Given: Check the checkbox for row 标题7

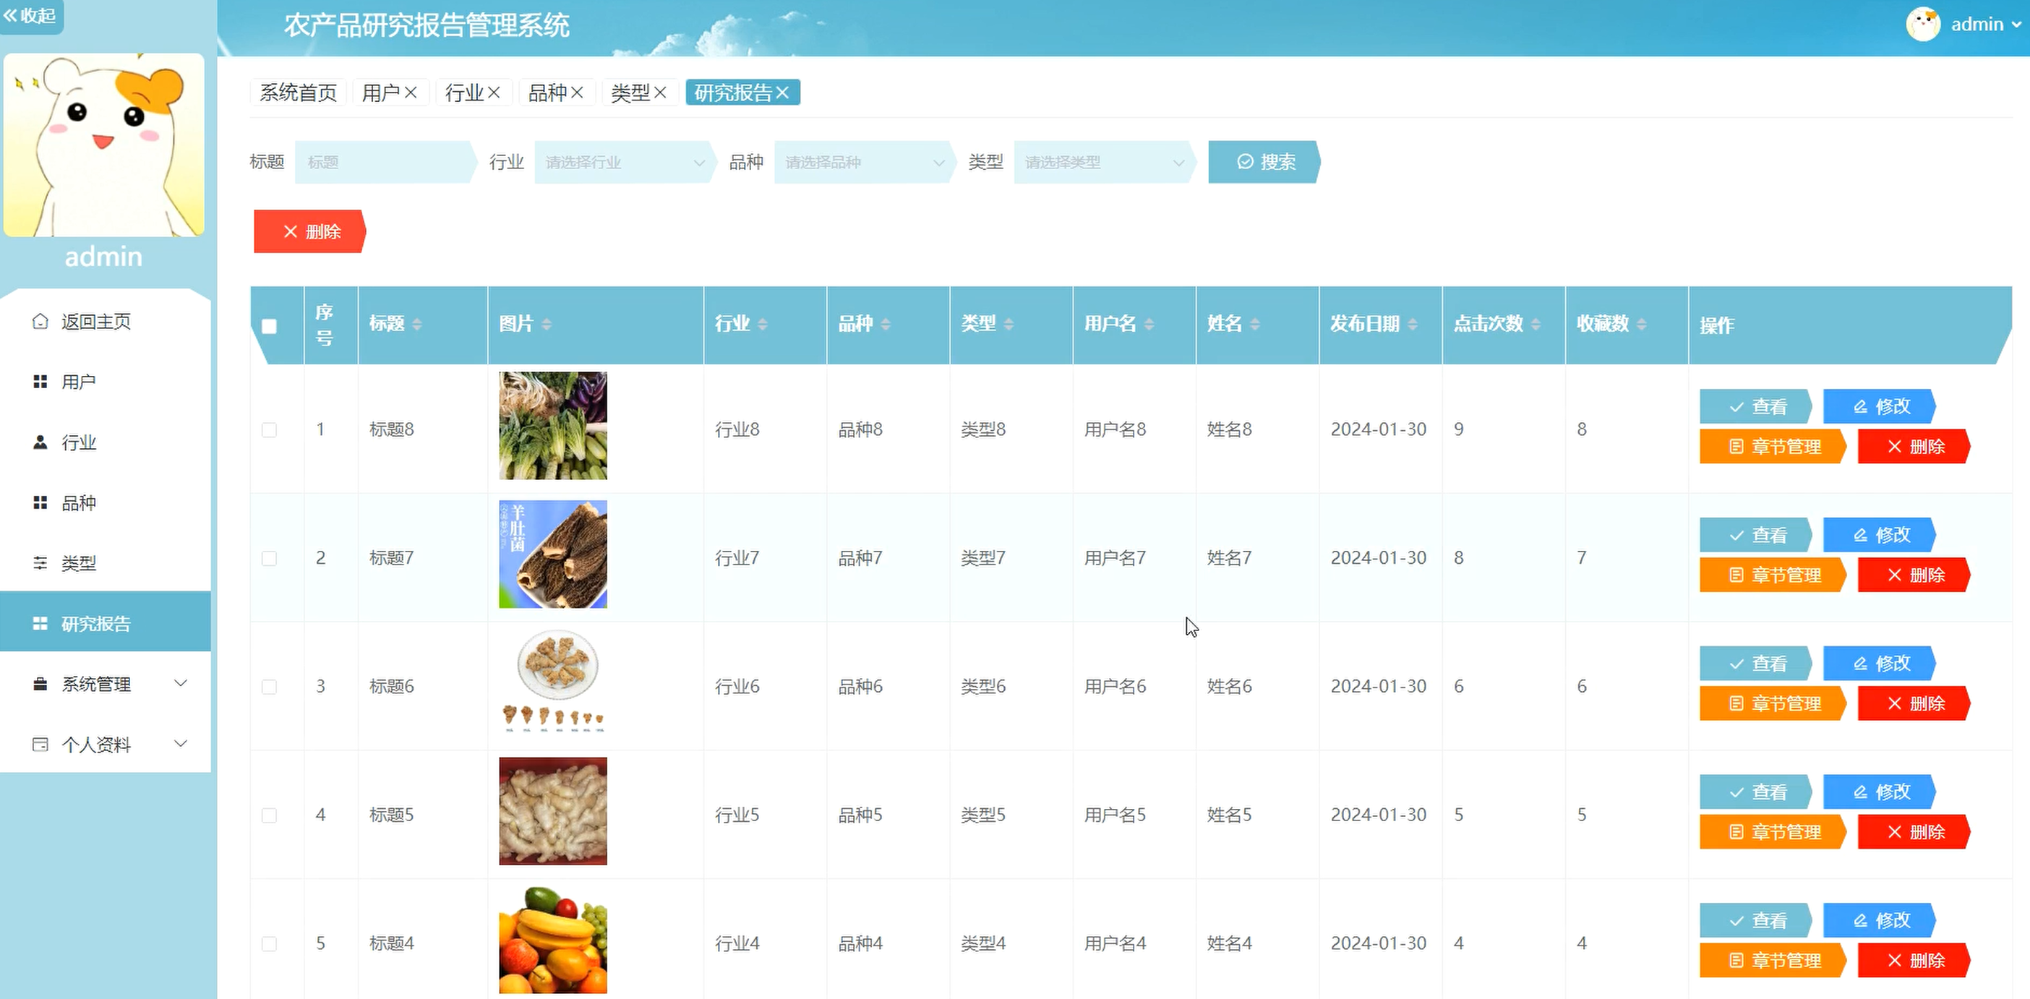Looking at the screenshot, I should (270, 558).
